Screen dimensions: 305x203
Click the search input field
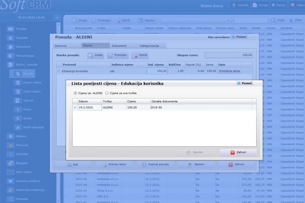pyautogui.click(x=251, y=20)
